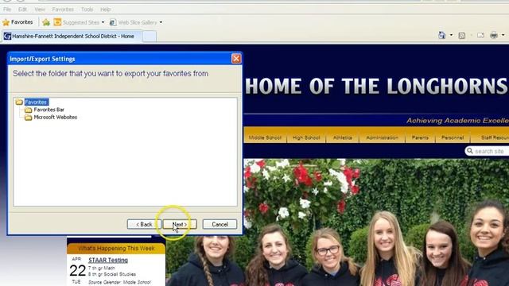Open the High School nav link
Image resolution: width=509 pixels, height=286 pixels.
click(306, 137)
